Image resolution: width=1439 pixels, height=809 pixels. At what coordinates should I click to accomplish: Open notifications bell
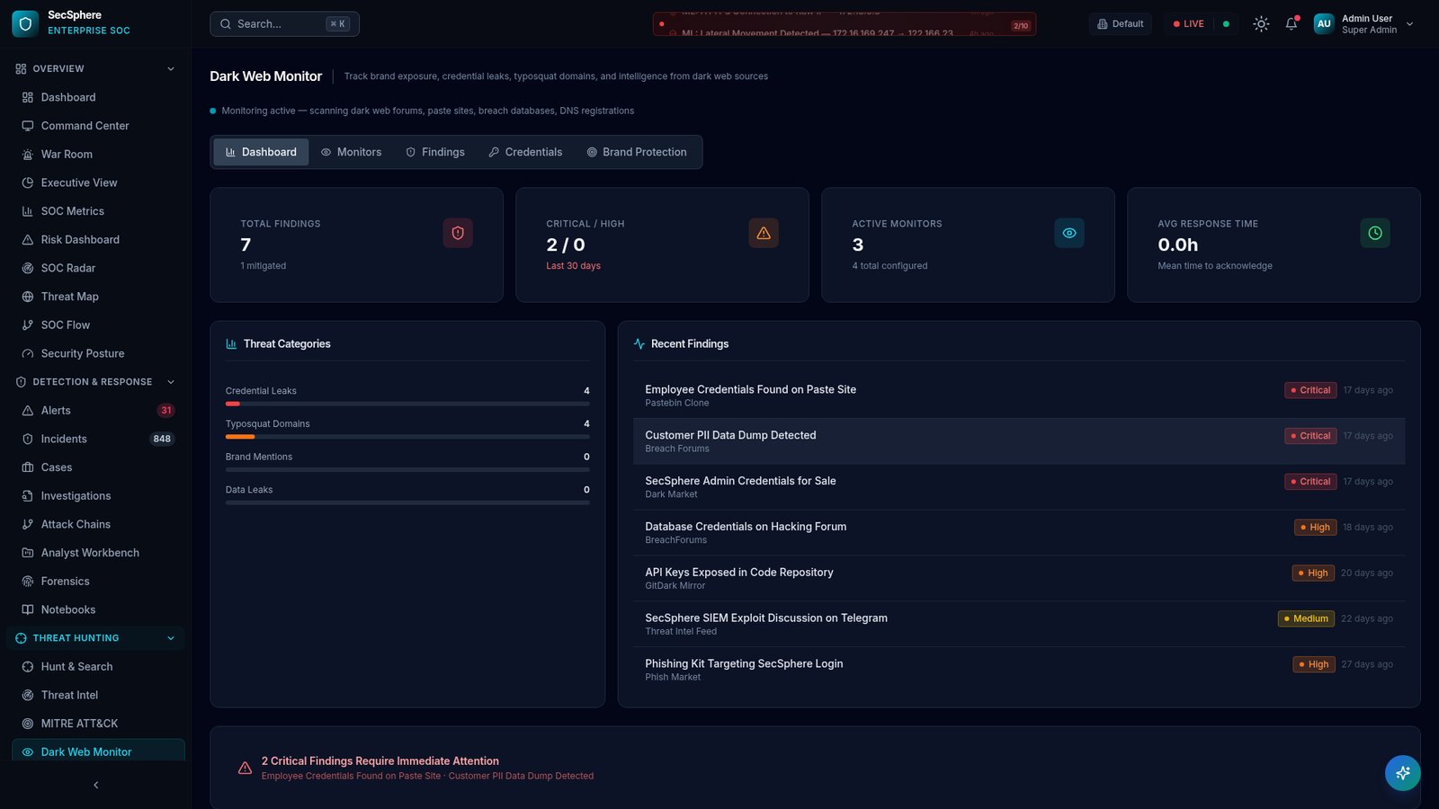point(1292,24)
